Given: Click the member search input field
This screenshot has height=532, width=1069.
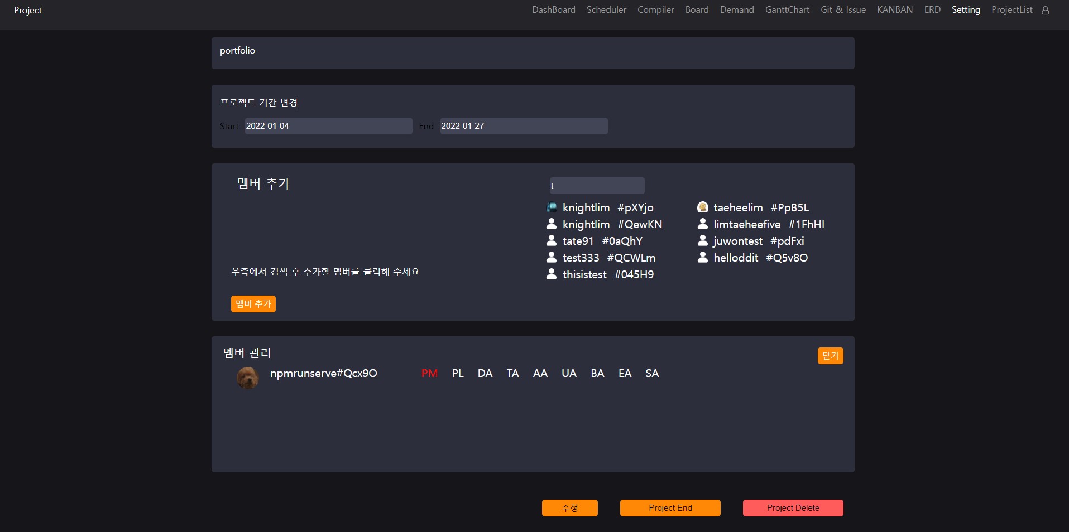Looking at the screenshot, I should 596,186.
